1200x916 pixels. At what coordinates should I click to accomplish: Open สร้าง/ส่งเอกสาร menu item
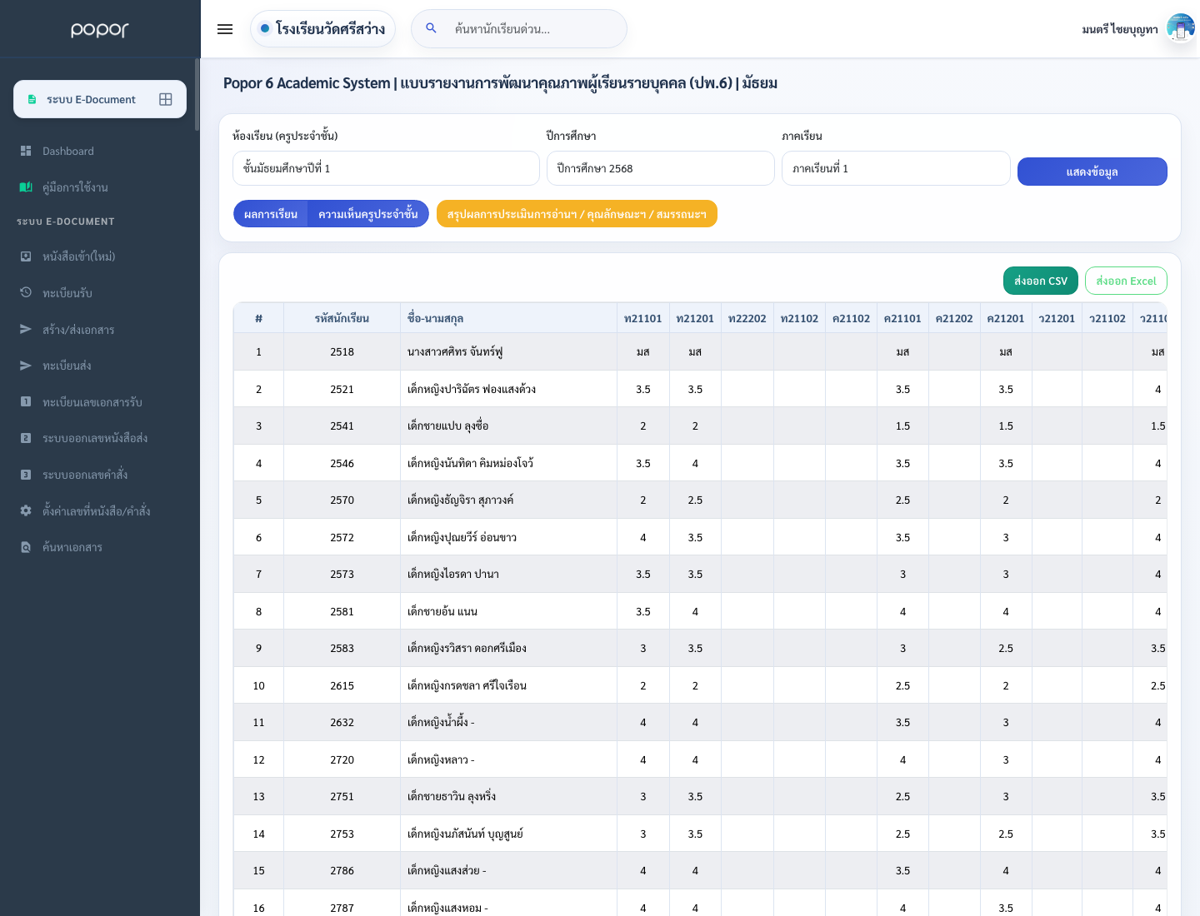(x=100, y=330)
